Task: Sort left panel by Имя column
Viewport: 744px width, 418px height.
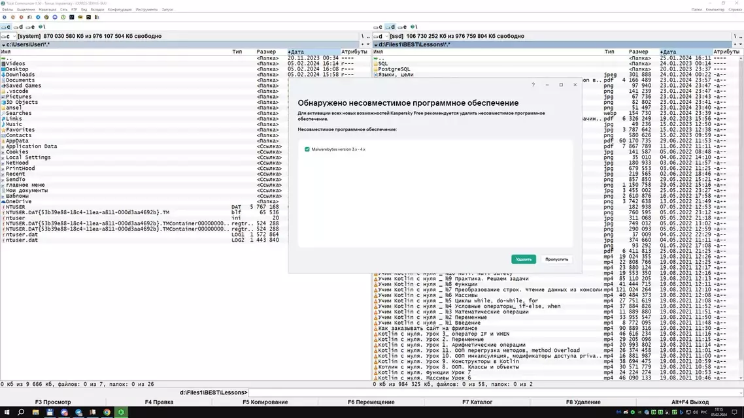Action: [x=115, y=52]
